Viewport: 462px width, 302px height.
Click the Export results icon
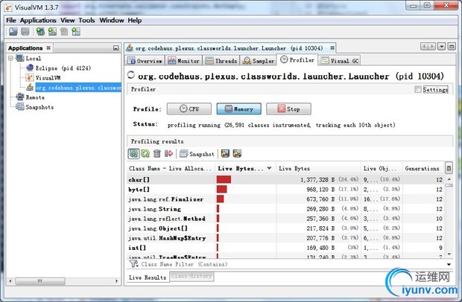(225, 153)
